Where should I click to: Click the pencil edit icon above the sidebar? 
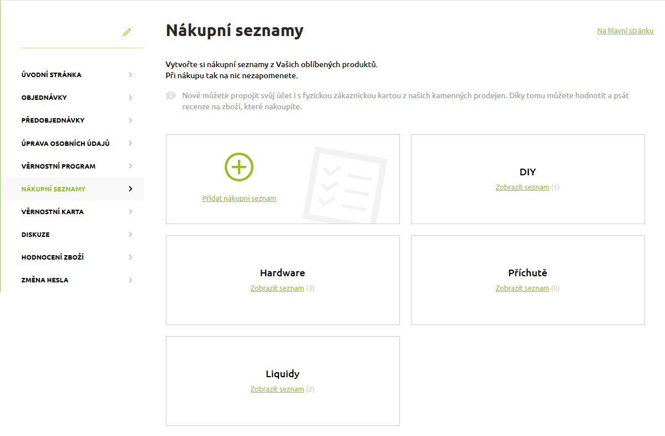pos(126,32)
